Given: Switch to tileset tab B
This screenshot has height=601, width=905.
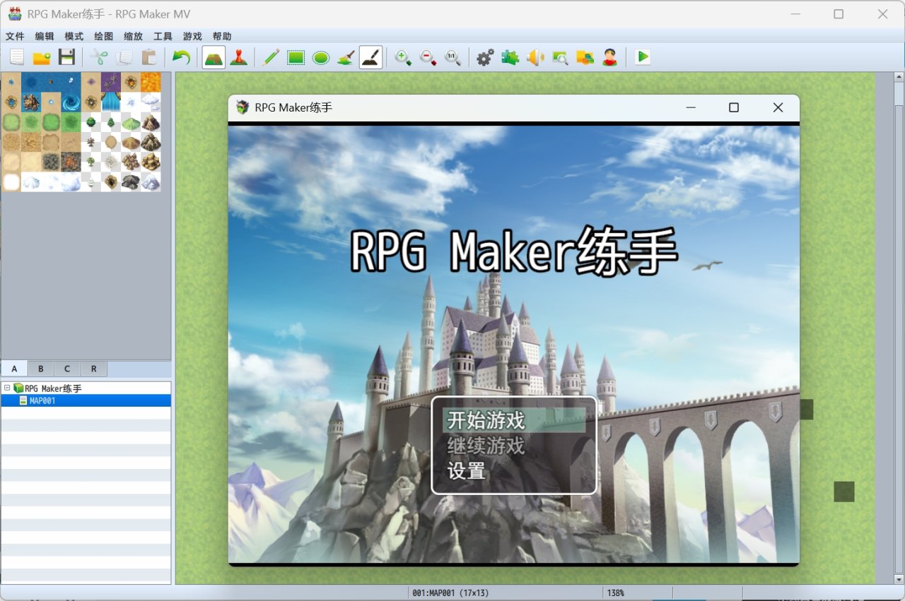Looking at the screenshot, I should (x=41, y=369).
